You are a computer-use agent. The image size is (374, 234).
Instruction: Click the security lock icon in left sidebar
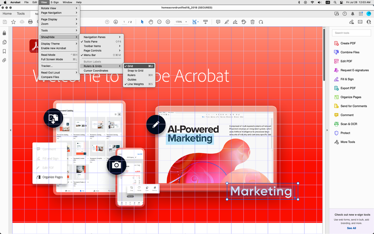pos(4,33)
